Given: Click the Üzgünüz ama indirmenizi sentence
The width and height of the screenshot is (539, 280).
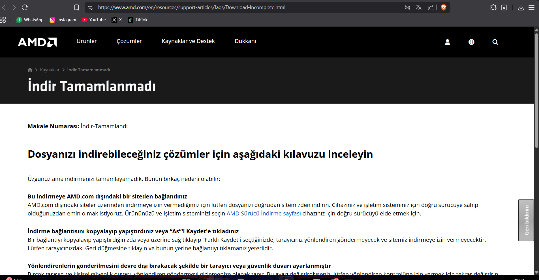Looking at the screenshot, I should 124,179.
